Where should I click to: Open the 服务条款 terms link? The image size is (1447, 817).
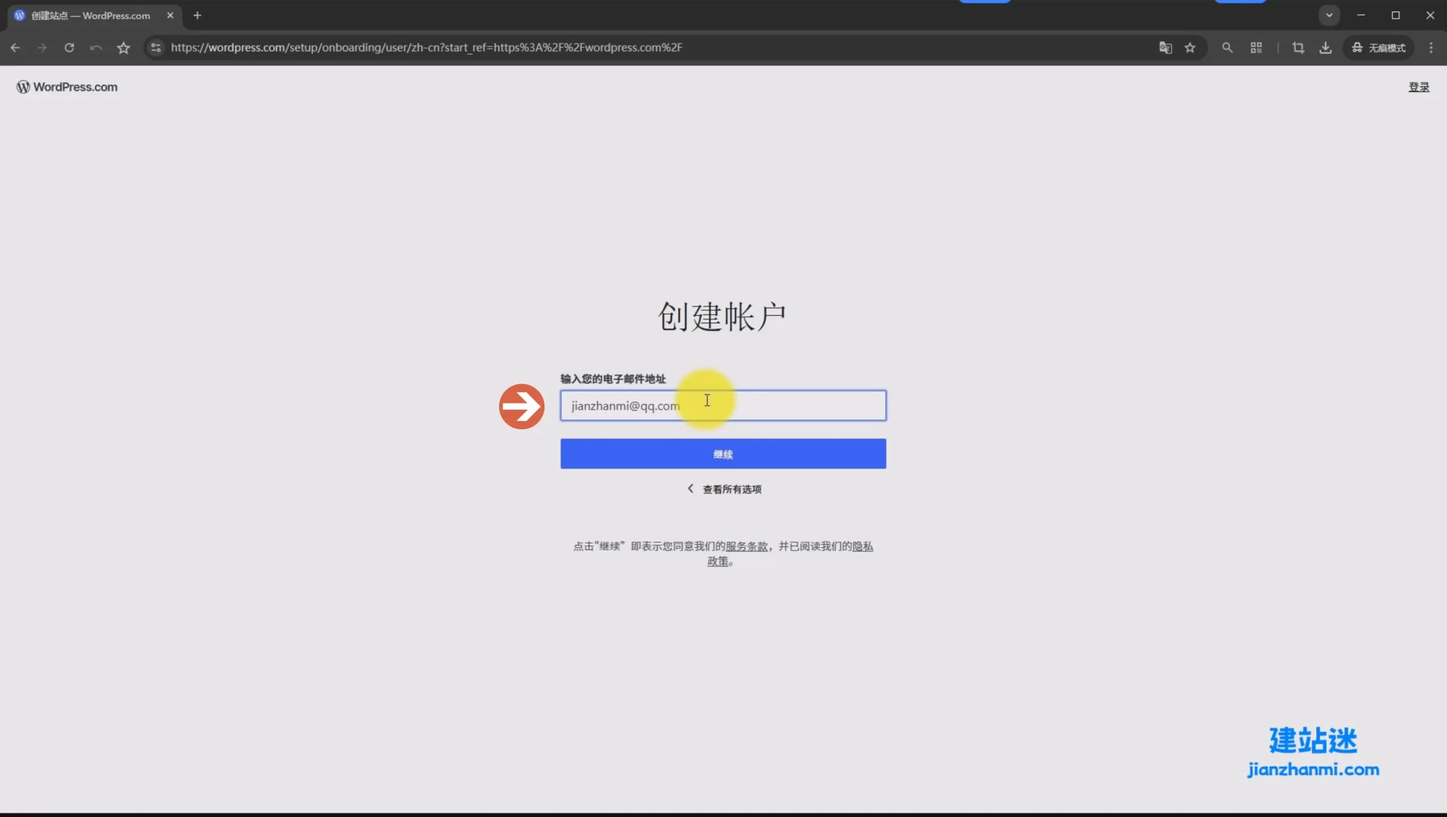[x=746, y=546]
